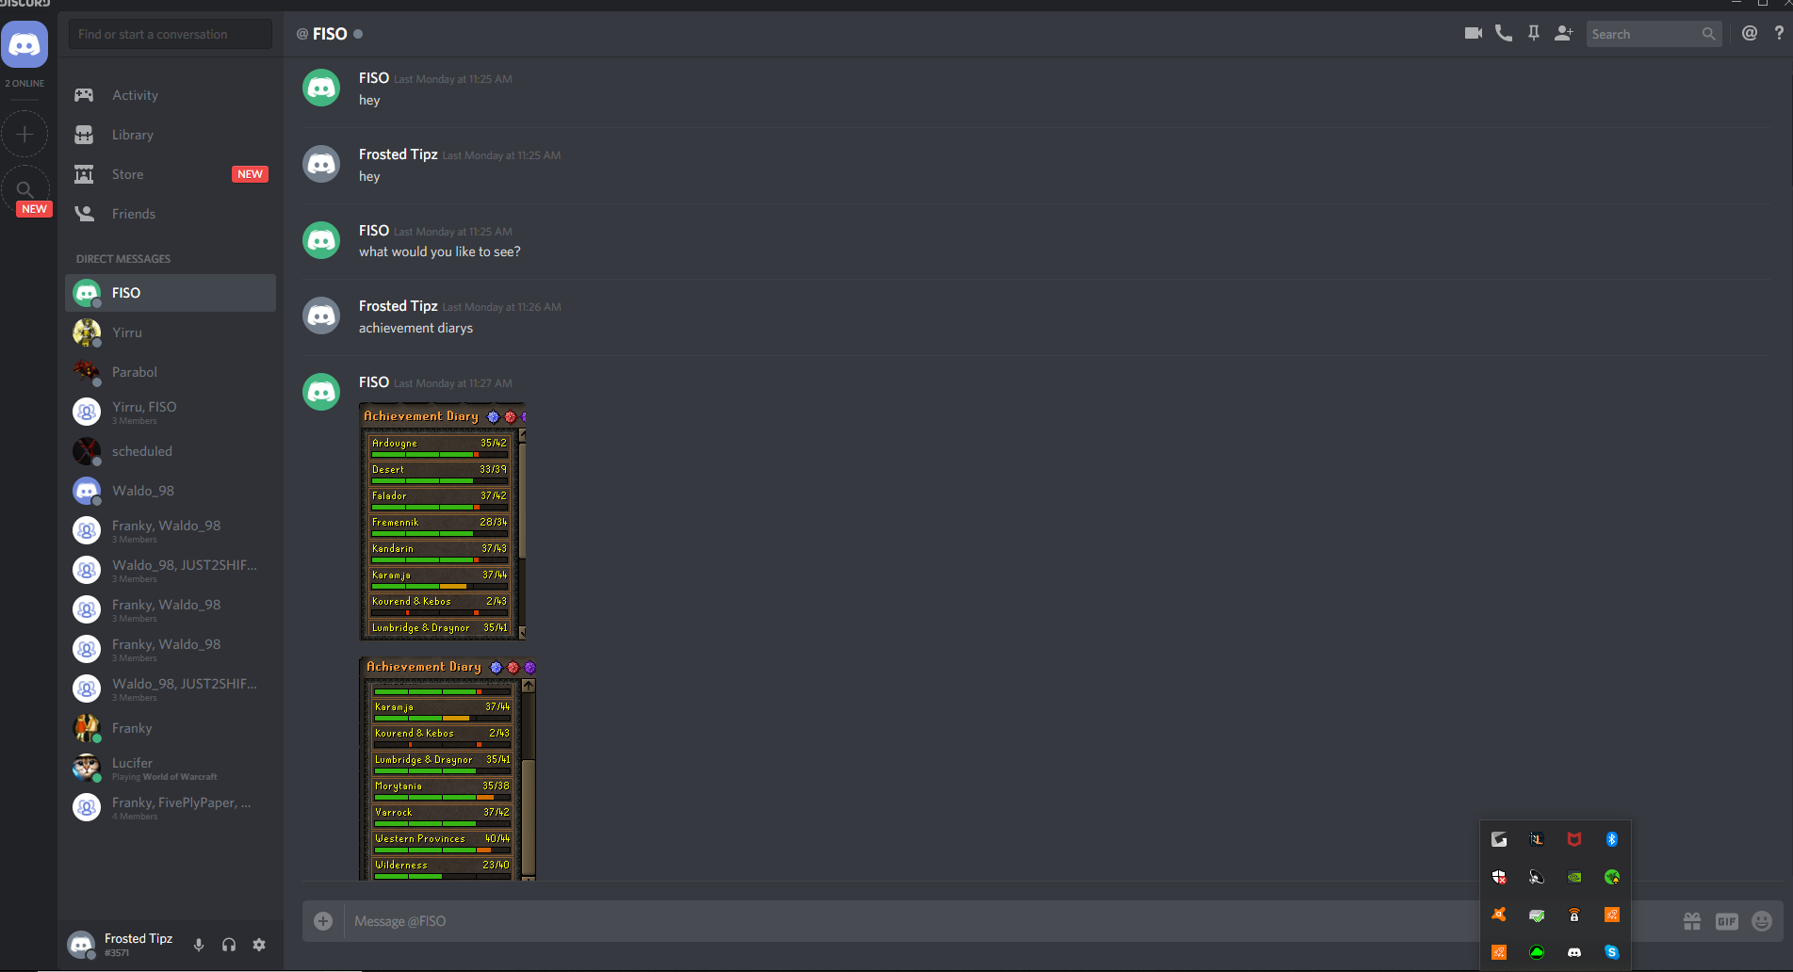Screen dimensions: 1793x972
Task: Click the 'Last Monday at 11:26 AM' timestamp
Action: pos(502,307)
